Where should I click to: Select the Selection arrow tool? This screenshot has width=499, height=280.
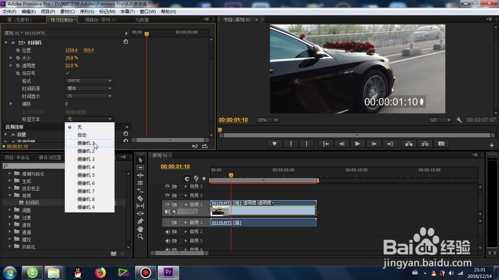pyautogui.click(x=140, y=160)
